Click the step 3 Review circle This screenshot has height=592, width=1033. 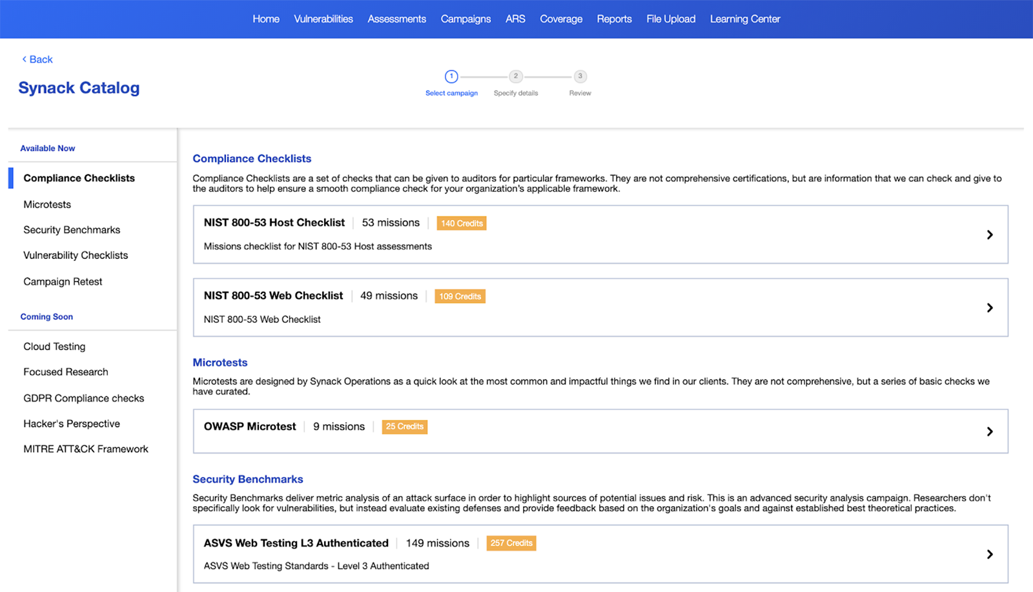tap(580, 76)
